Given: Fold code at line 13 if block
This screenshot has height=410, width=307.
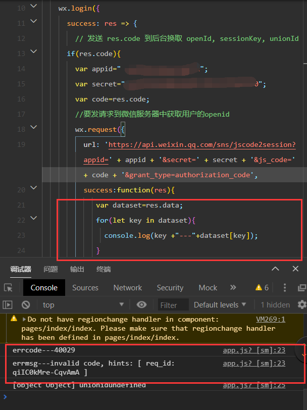Looking at the screenshot, I should pyautogui.click(x=34, y=52).
